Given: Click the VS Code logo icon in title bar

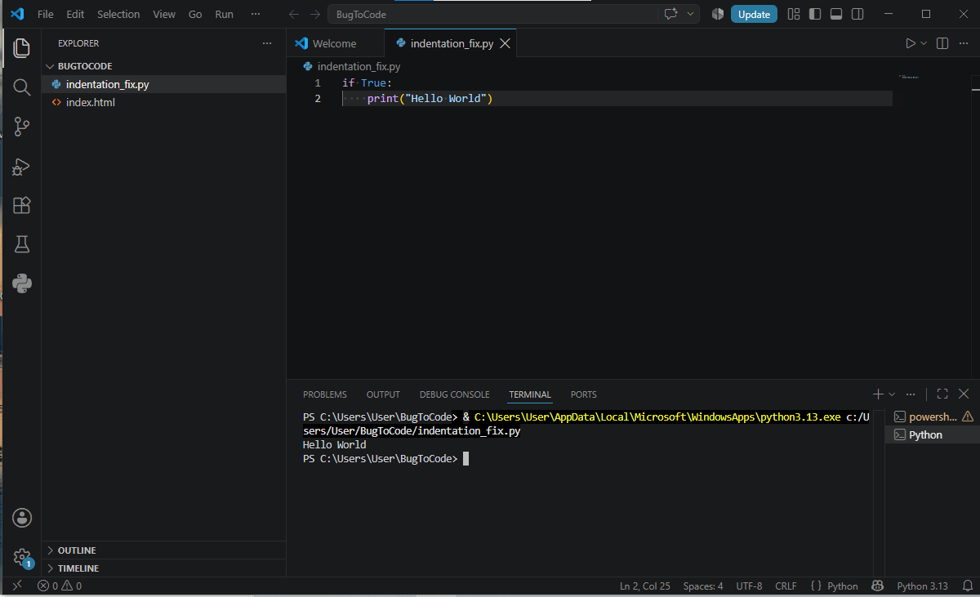Looking at the screenshot, I should click(17, 14).
